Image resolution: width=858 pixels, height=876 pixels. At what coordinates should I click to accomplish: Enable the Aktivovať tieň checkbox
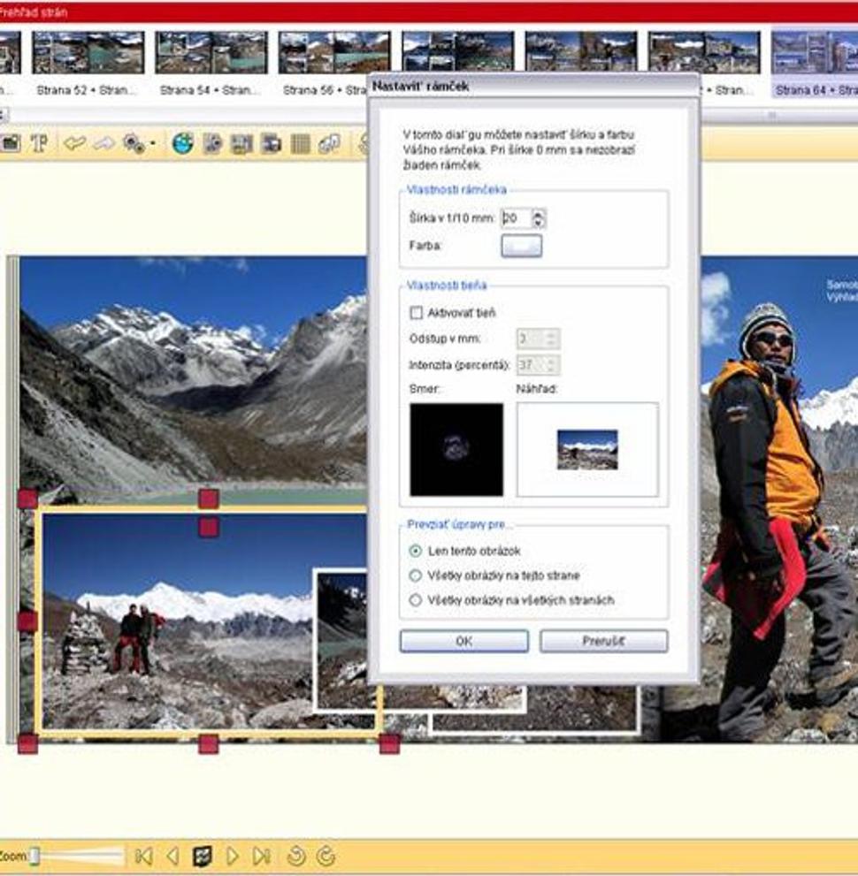click(416, 313)
